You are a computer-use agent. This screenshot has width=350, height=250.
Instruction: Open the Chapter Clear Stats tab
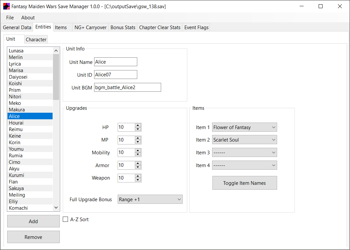(x=159, y=27)
